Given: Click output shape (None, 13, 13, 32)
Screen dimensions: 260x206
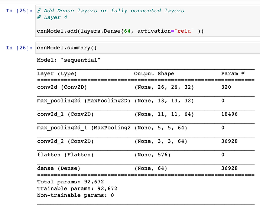Looking at the screenshot, I should point(164,101).
